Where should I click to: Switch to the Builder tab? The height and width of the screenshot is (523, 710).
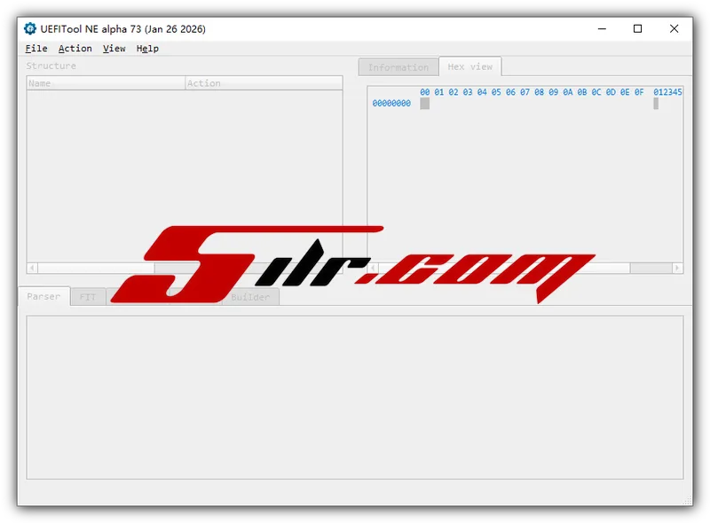[250, 298]
